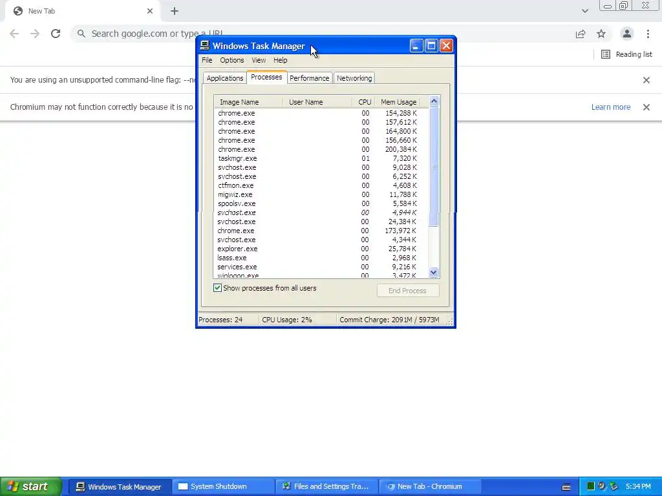Select the Processes tab
Screen dimensions: 662x496
266,77
